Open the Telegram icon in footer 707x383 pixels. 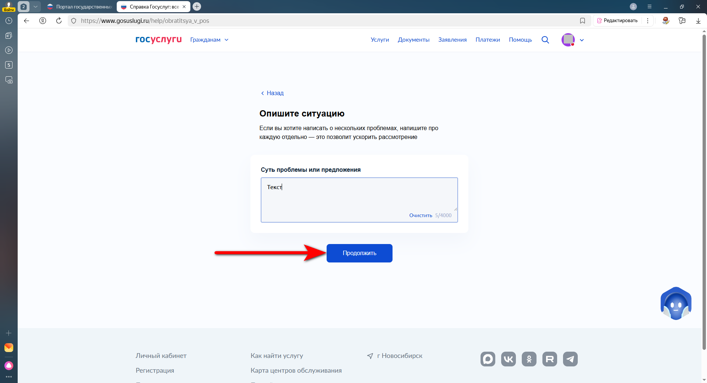[x=570, y=359]
